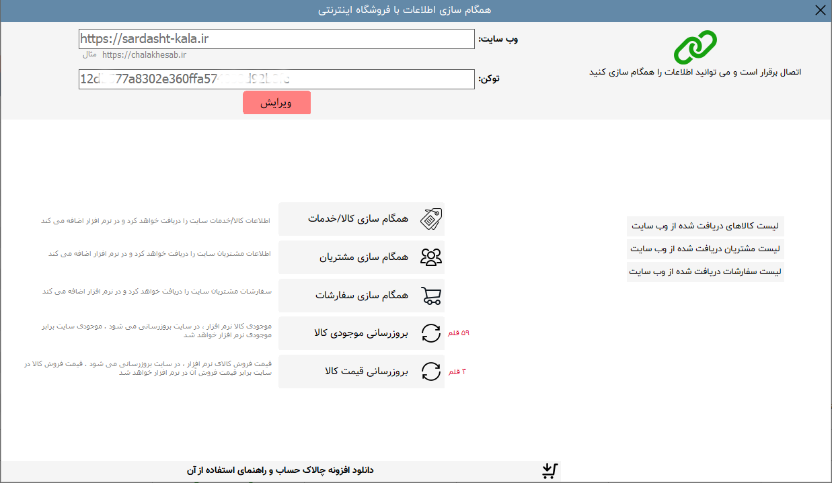The image size is (832, 483).
Task: Click the shopping cart orders icon
Action: (x=430, y=296)
